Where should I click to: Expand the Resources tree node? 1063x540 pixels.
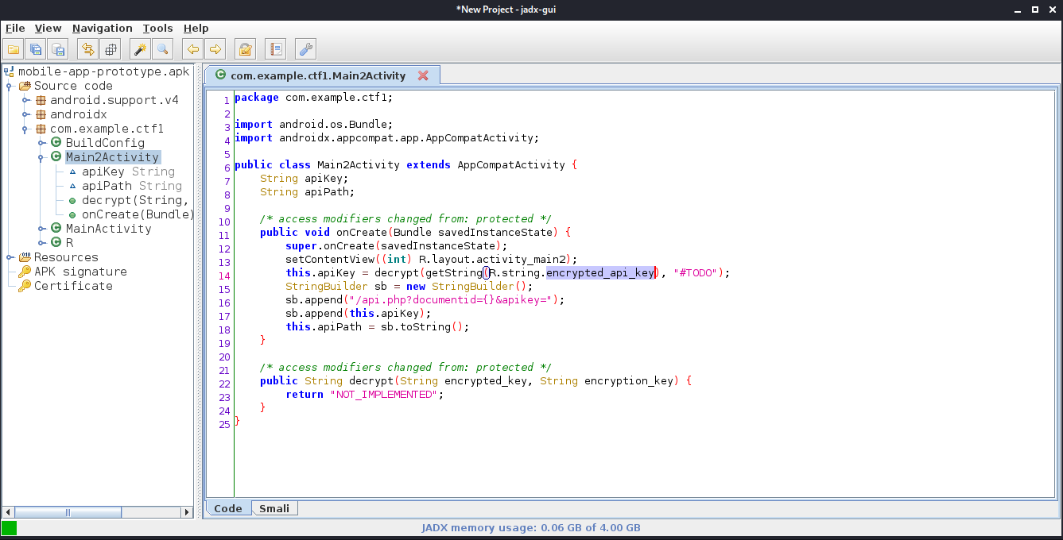[10, 257]
